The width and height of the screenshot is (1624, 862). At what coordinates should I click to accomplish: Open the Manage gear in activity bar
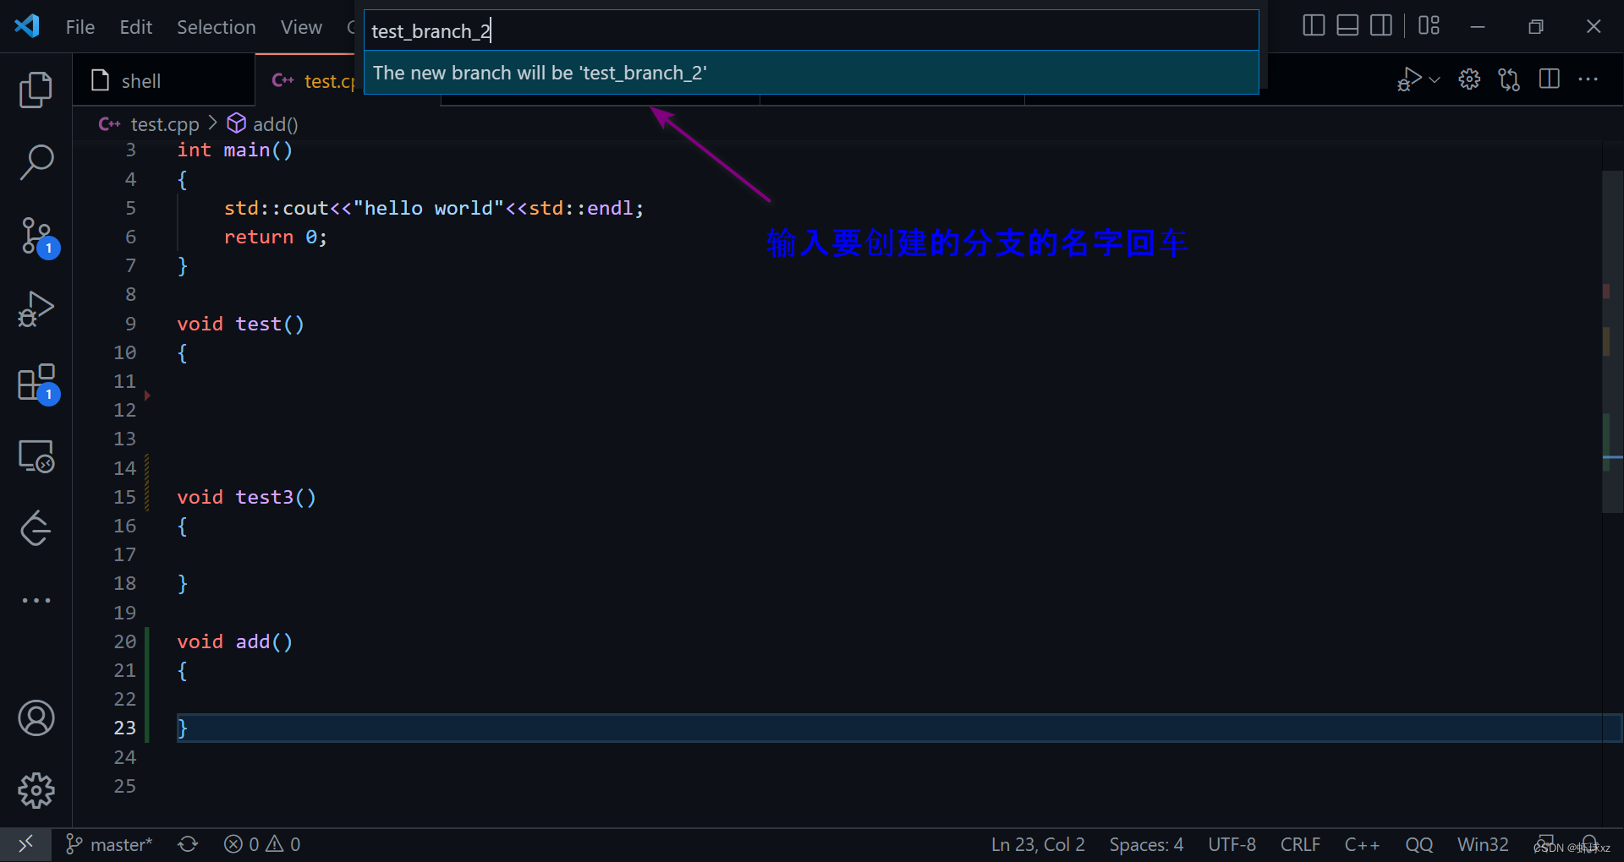point(36,790)
